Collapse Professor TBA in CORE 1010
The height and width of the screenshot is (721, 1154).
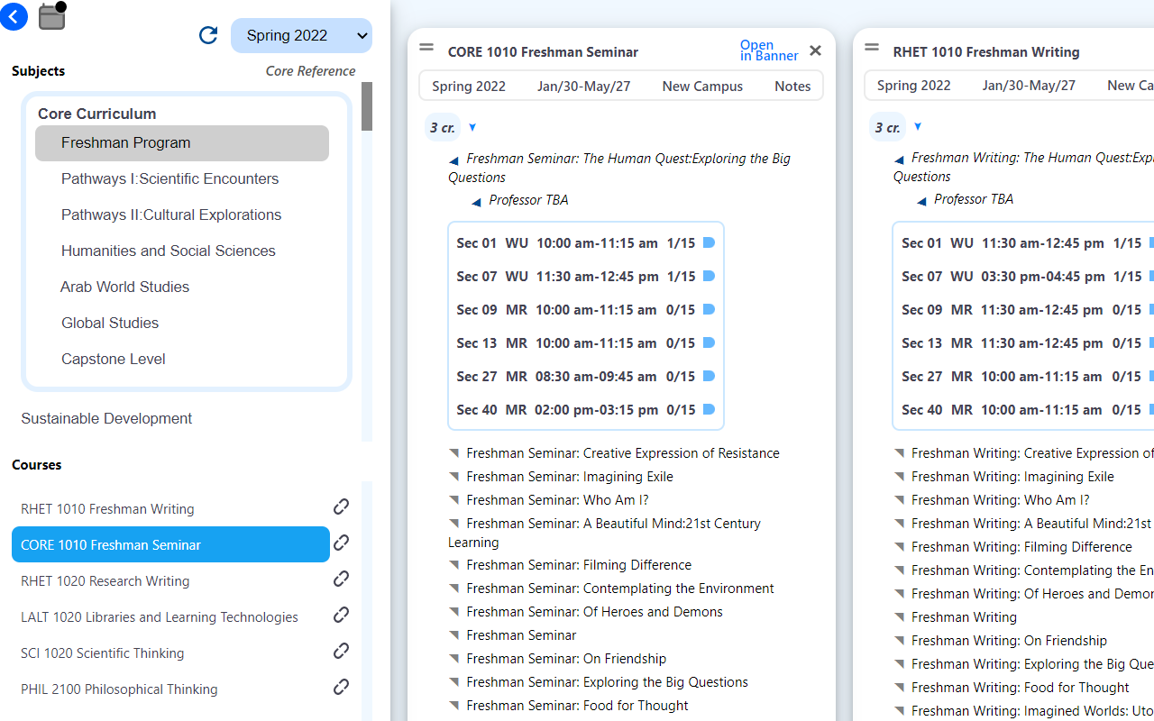click(x=476, y=202)
